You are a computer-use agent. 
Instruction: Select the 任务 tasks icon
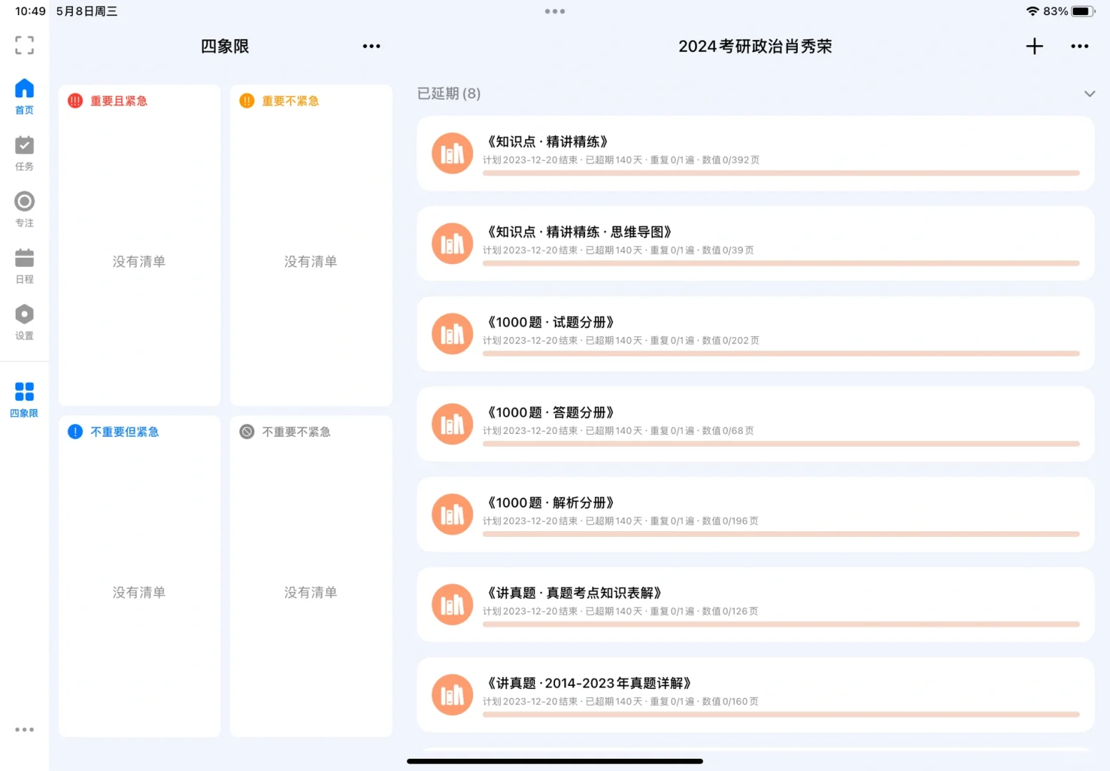24,146
